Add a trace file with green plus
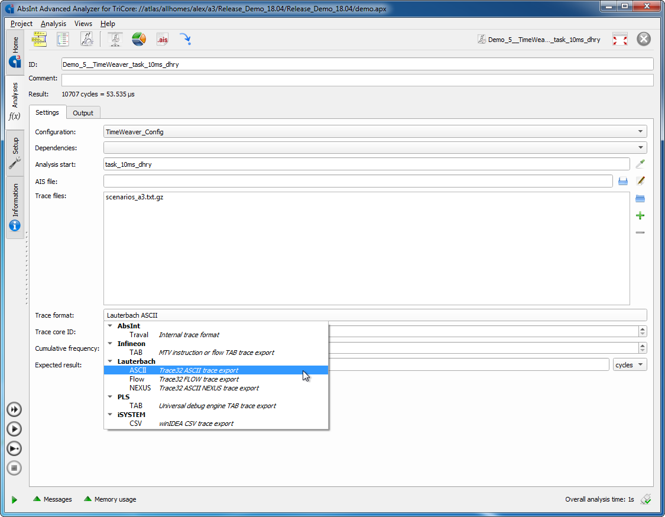This screenshot has width=665, height=517. (x=640, y=216)
